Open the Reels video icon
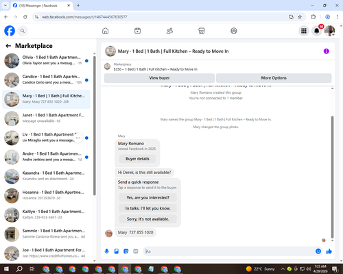Screen dimensions: 343x274 [137, 31]
